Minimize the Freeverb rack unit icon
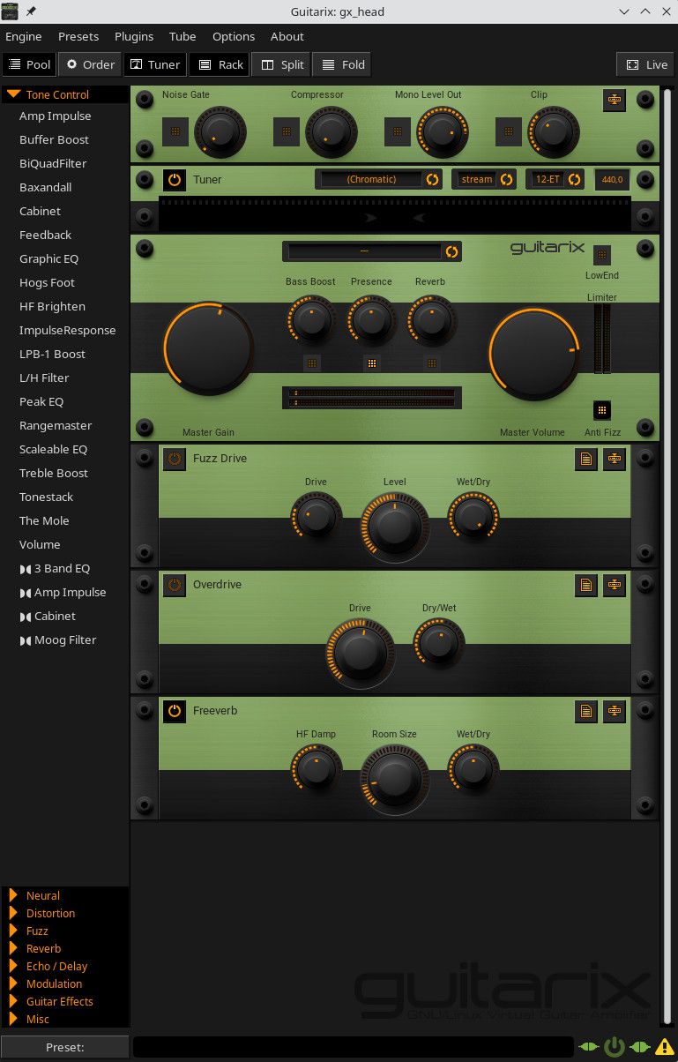This screenshot has height=1062, width=678. (615, 711)
